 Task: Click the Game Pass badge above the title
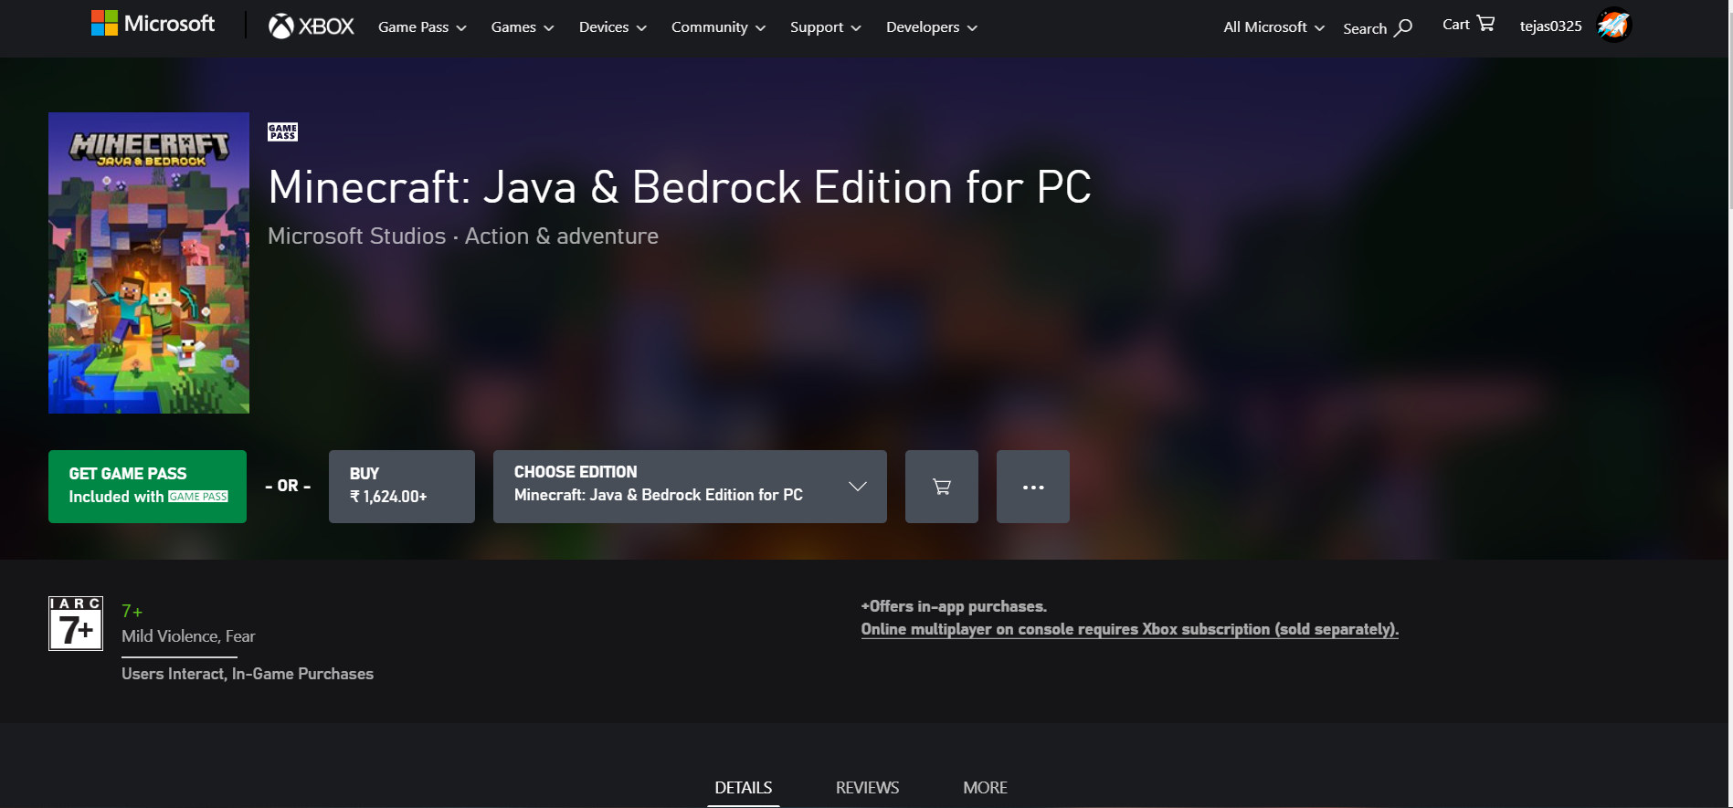(282, 131)
